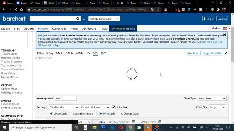Click the Windows taskbar search box

[40, 127]
